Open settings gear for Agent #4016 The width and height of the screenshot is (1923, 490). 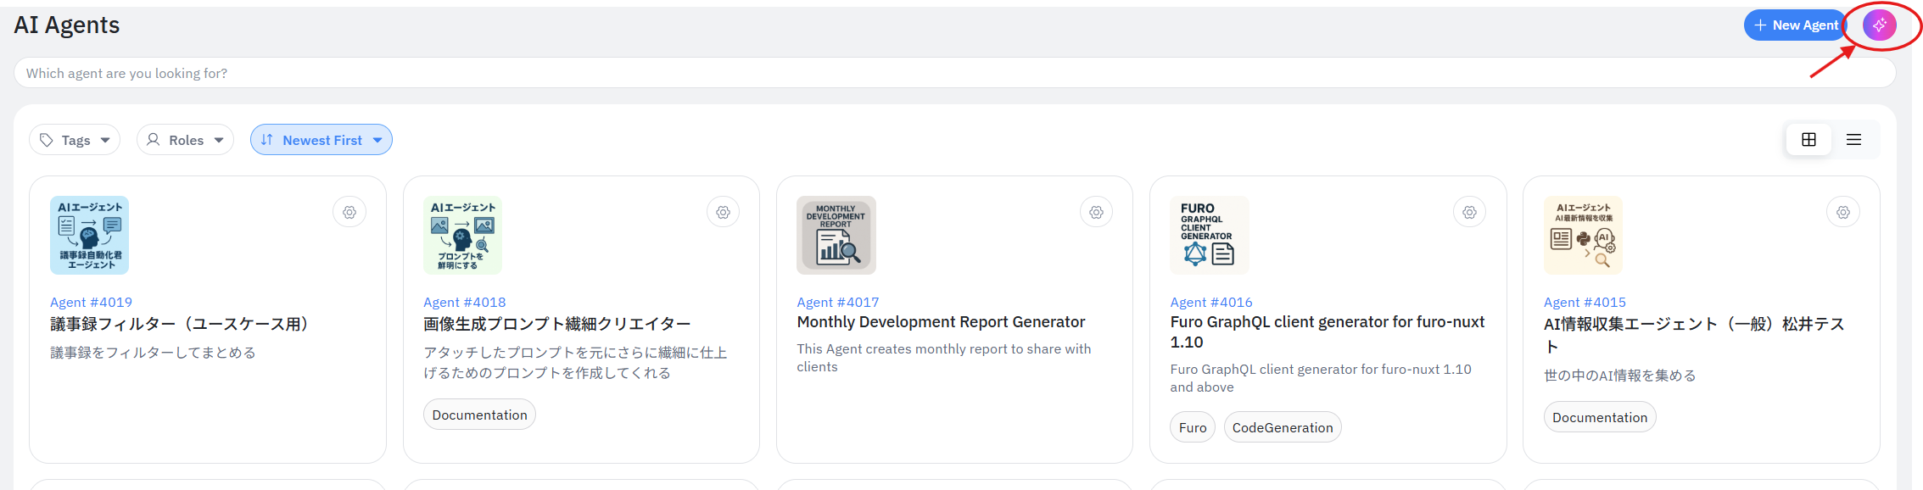pos(1469,213)
